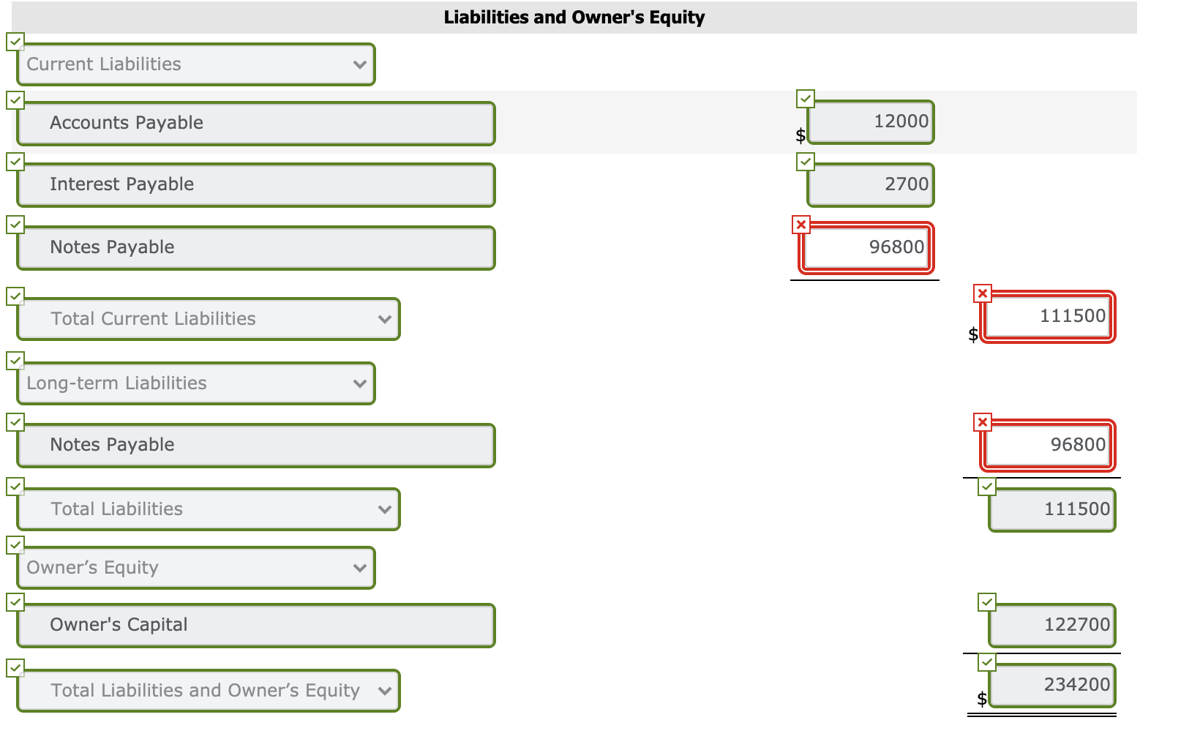This screenshot has width=1200, height=739.
Task: Click green check icon beside Interest Payable label
Action: click(x=15, y=161)
